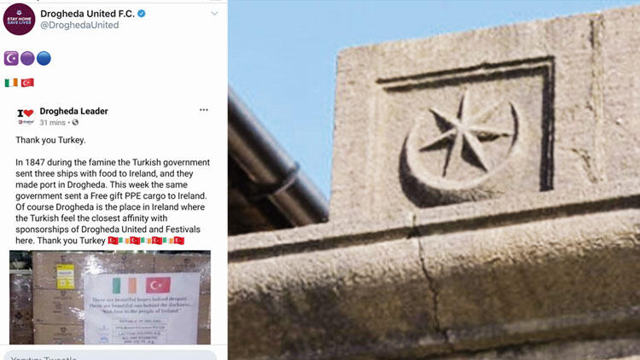Screen dimensions: 640x360
Task: Click the purple crescent and star emoji
Action: (x=11, y=58)
